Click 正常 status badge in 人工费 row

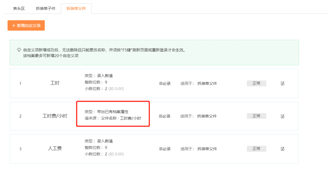[256, 149]
